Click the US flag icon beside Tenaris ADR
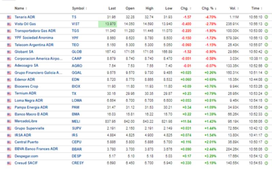 pos(9,17)
